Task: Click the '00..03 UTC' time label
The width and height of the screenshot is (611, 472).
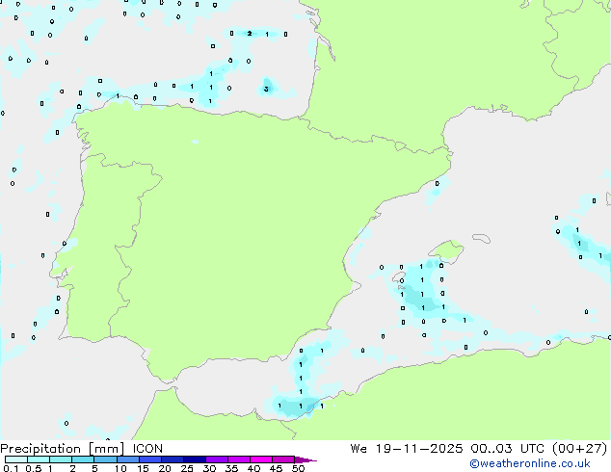Action: [507, 449]
